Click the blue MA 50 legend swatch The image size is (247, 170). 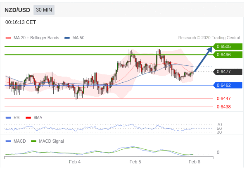[67, 38]
